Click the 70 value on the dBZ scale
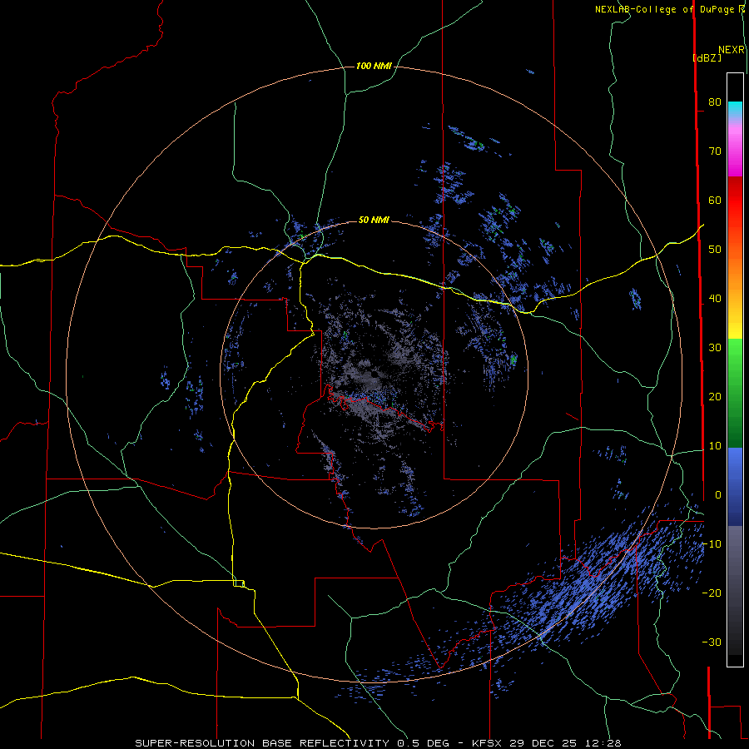749x749 pixels. tap(715, 151)
